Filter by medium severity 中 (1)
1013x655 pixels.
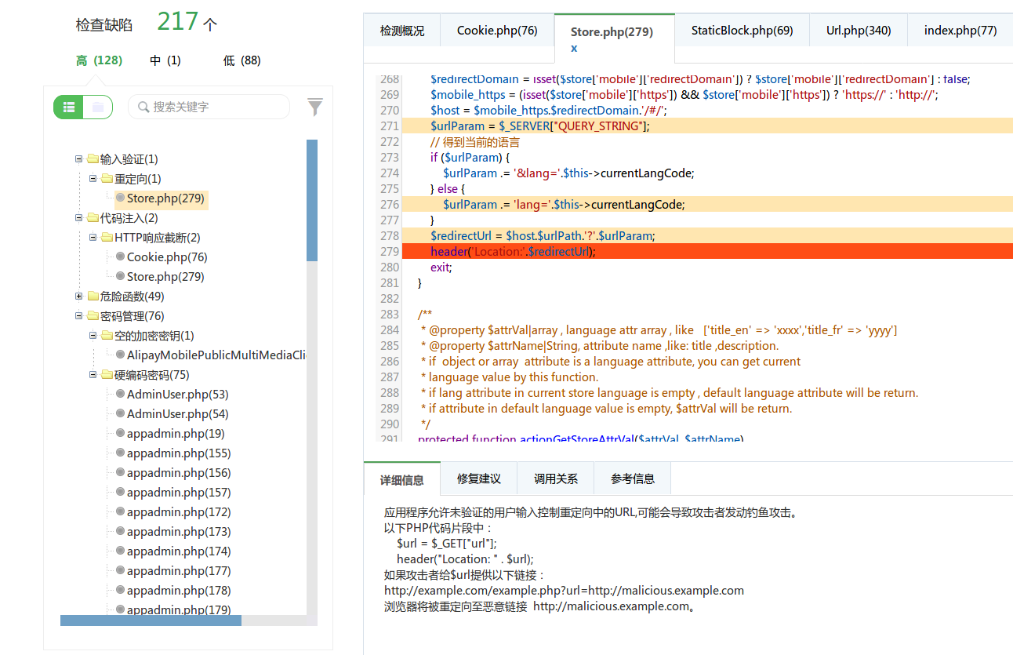coord(165,60)
